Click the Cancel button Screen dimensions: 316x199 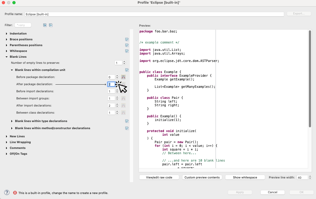[x=273, y=192]
